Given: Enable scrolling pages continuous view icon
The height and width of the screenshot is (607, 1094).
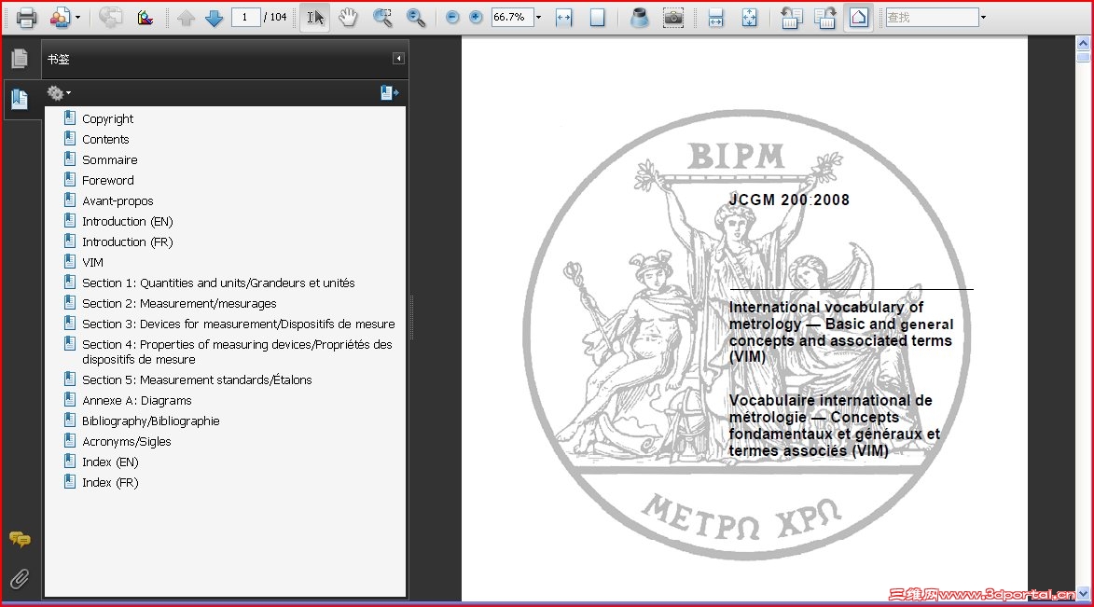Looking at the screenshot, I should coord(716,18).
